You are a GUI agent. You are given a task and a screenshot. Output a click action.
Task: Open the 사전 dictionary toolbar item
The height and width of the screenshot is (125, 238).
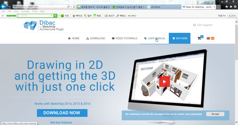point(65,16)
